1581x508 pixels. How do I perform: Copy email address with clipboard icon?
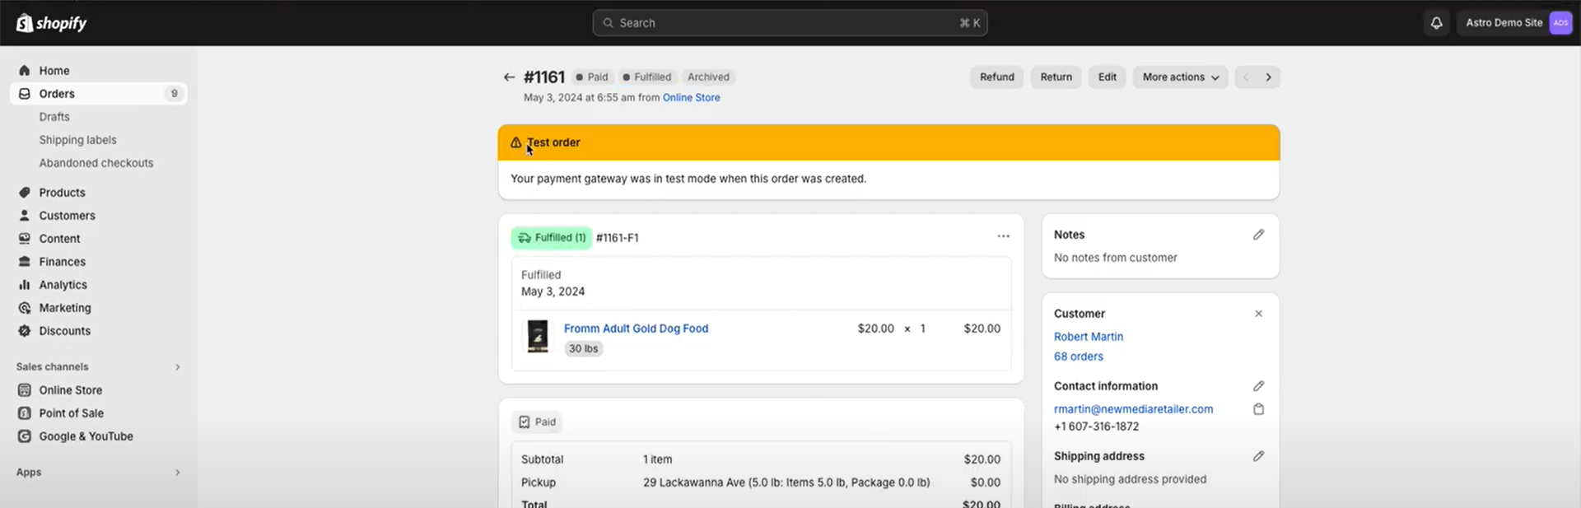[x=1258, y=409]
